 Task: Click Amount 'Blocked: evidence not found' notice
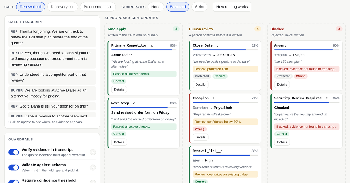pyautogui.click(x=307, y=69)
